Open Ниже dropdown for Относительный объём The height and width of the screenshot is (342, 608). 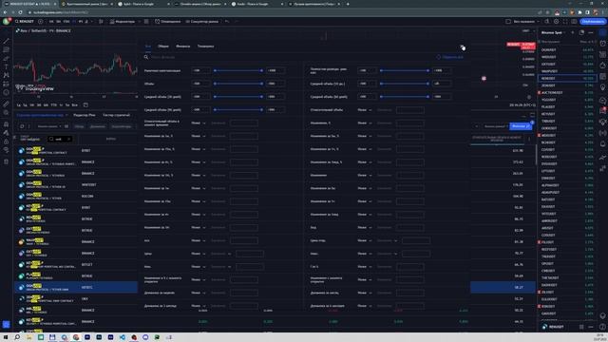364,110
